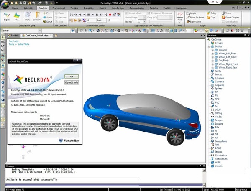Click the OpenGL Info button
This screenshot has width=251, height=191.
tap(72, 82)
